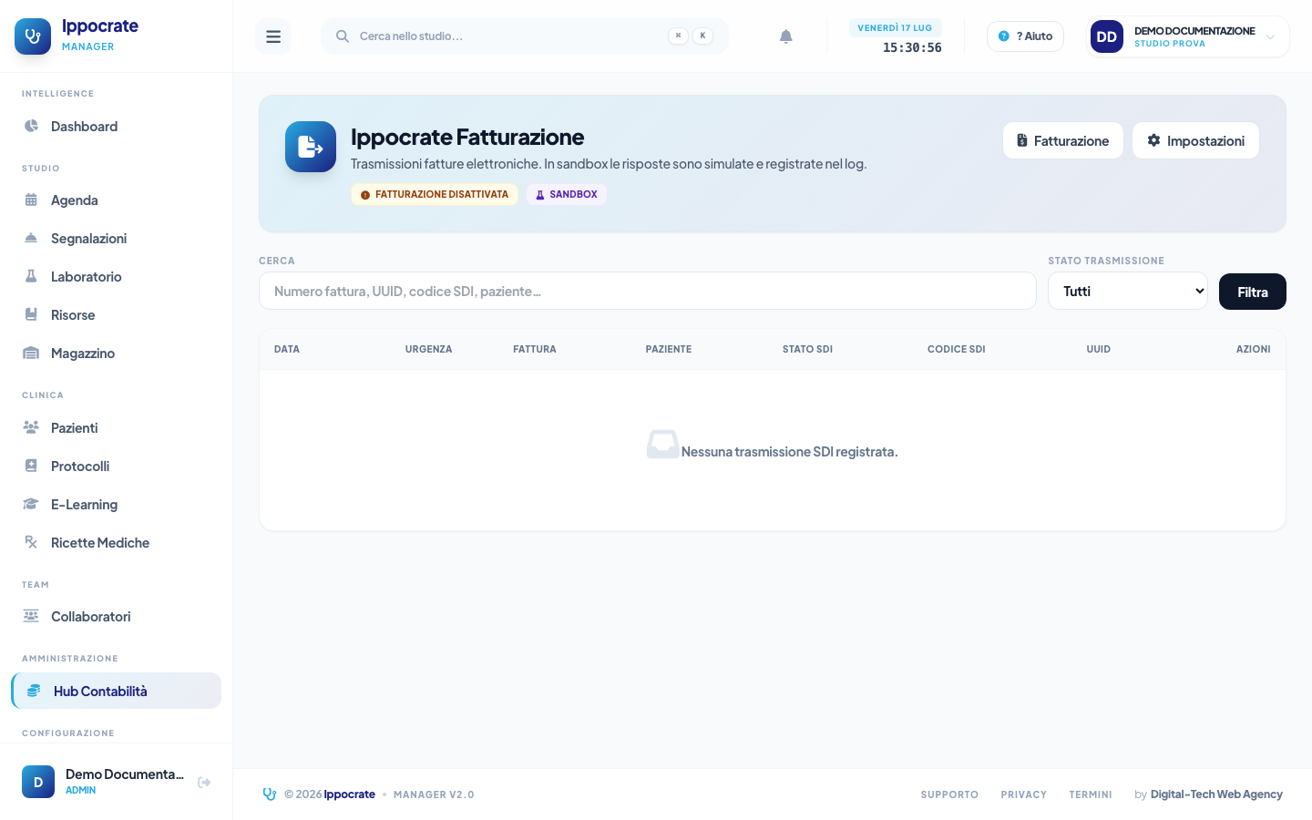Click the Codice SDI column header
This screenshot has width=1312, height=820.
[x=956, y=349]
